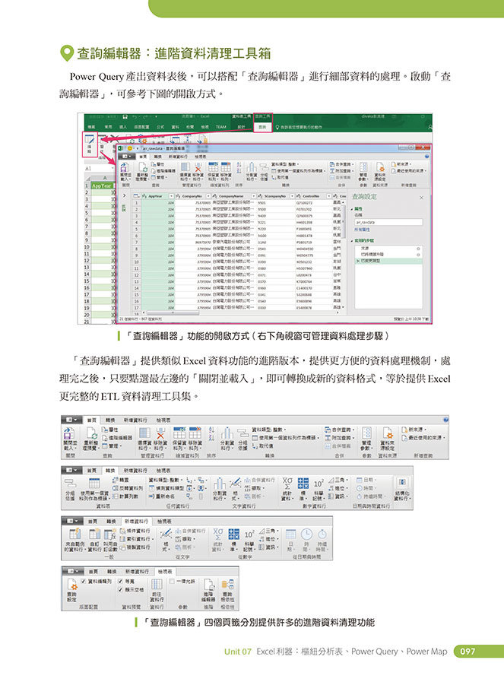Close the 查詢設定 pane with X

point(421,198)
